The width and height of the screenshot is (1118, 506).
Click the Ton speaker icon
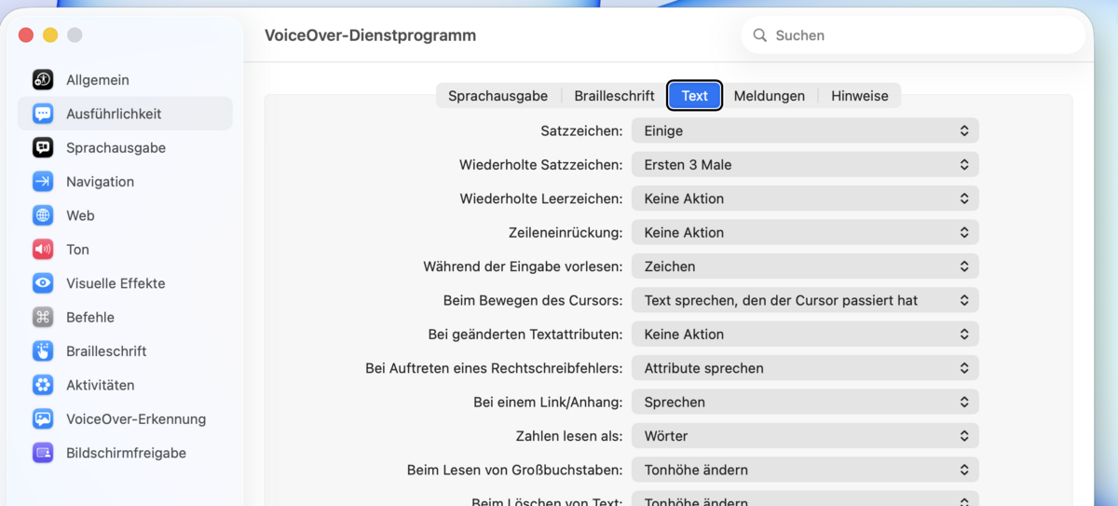tap(43, 249)
